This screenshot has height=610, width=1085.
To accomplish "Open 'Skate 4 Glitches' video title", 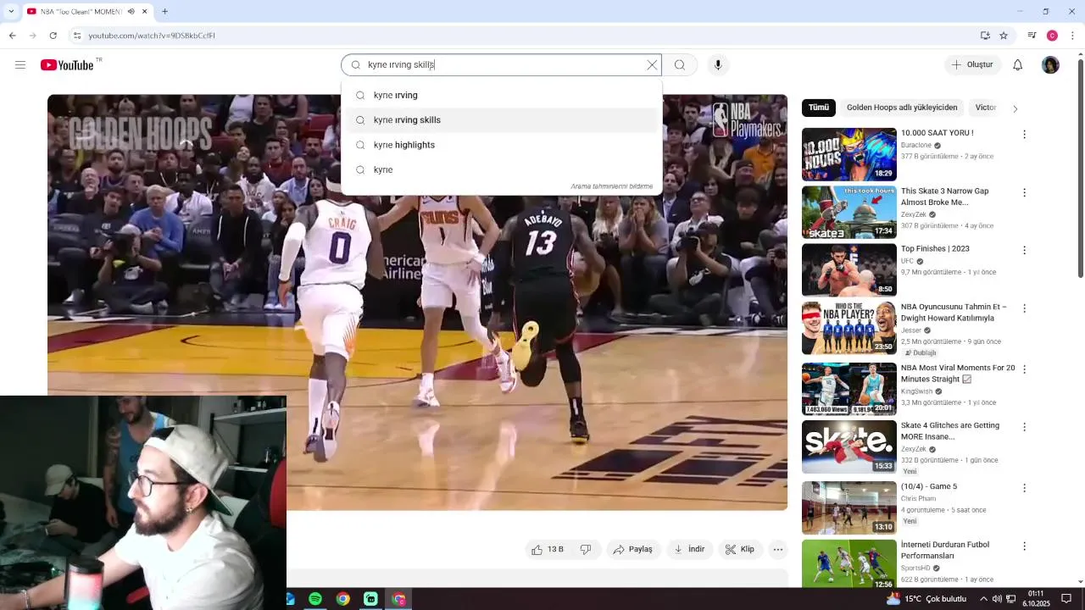I will pyautogui.click(x=950, y=431).
